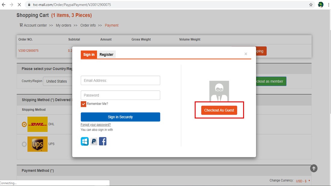This screenshot has width=331, height=186.
Task: Click the Sign in Securely button
Action: click(x=120, y=117)
